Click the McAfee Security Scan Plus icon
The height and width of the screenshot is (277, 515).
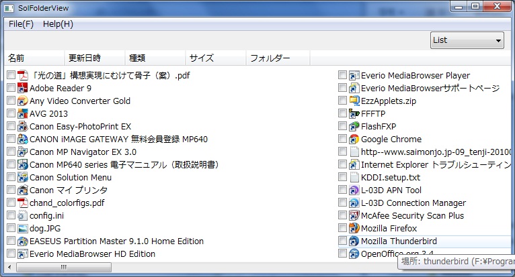(354, 216)
